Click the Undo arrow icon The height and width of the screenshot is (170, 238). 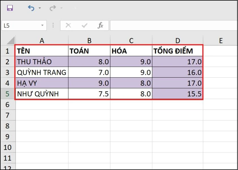point(31,8)
